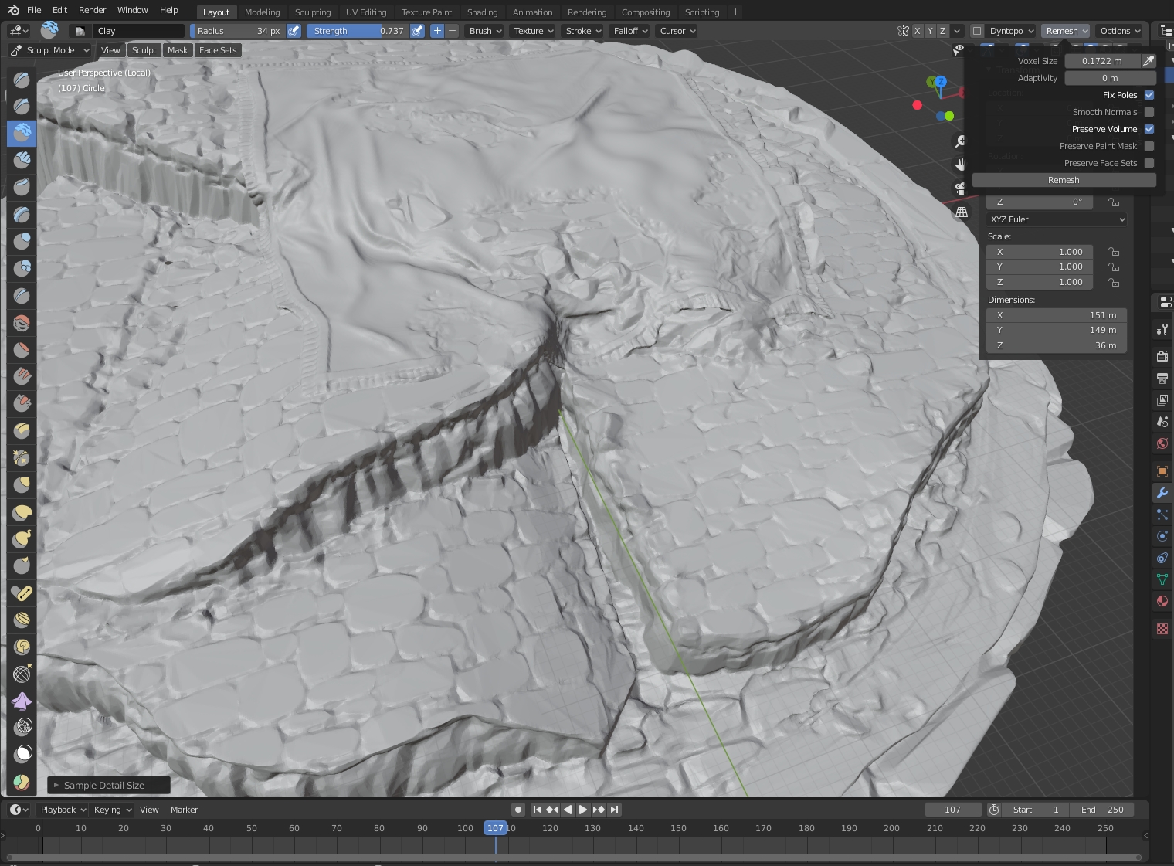
Task: Open the Options dropdown
Action: (x=1120, y=31)
